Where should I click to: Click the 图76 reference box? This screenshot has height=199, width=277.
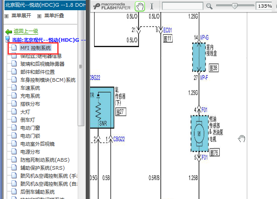214,152
